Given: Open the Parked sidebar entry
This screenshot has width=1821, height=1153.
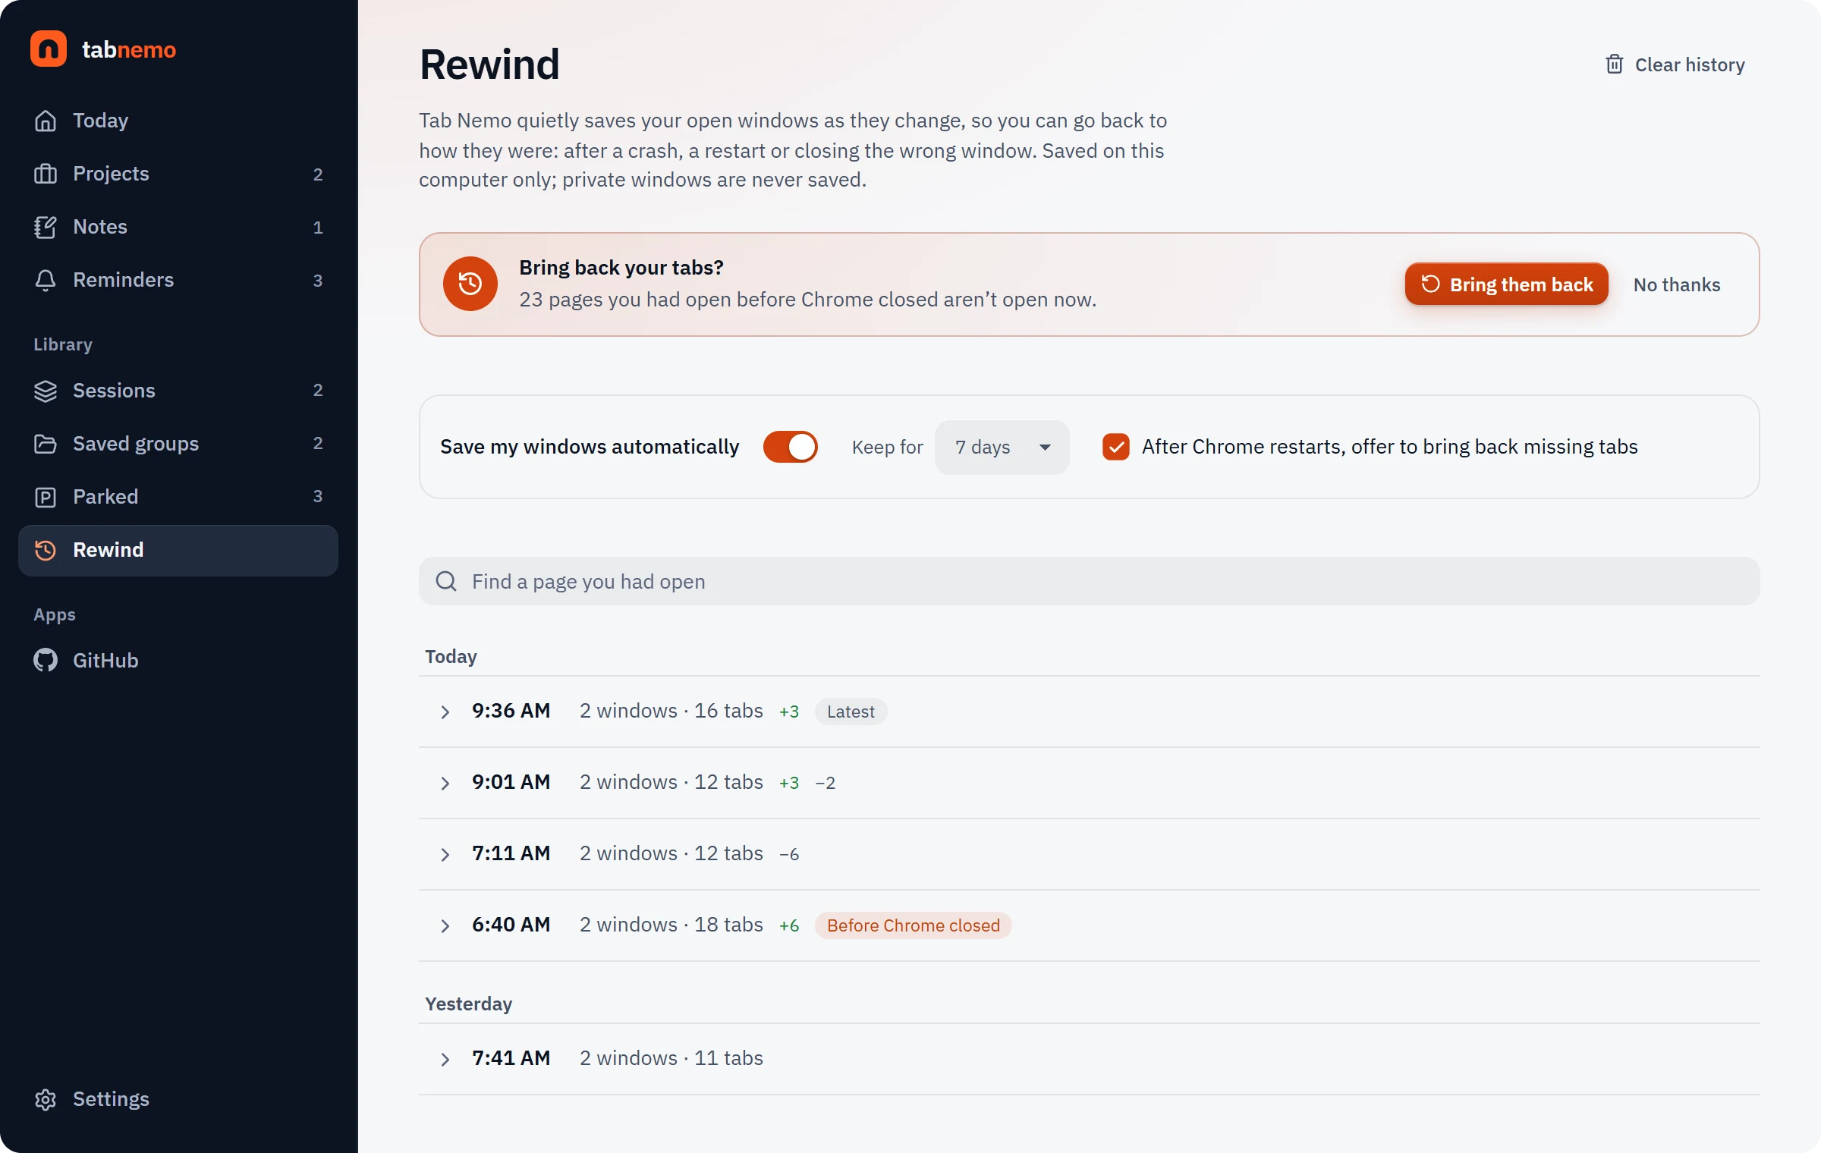Looking at the screenshot, I should (x=178, y=497).
